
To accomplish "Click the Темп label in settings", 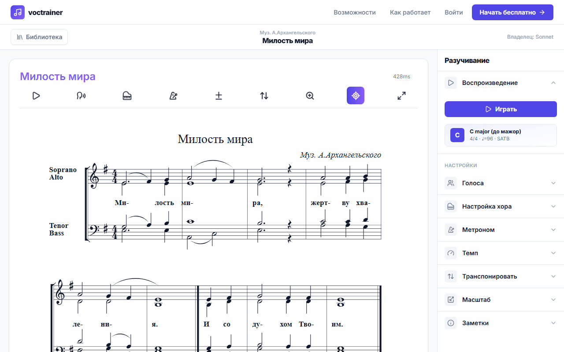I will coord(470,253).
